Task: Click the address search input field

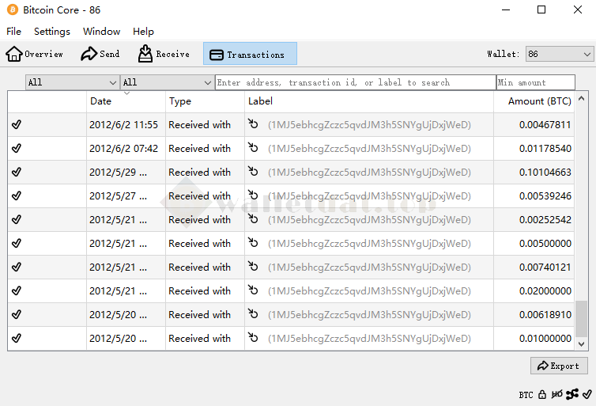Action: coord(355,82)
